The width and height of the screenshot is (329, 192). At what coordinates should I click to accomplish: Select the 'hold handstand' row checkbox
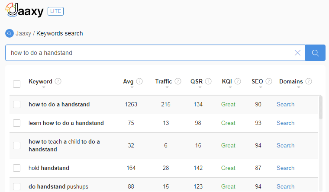(16, 168)
